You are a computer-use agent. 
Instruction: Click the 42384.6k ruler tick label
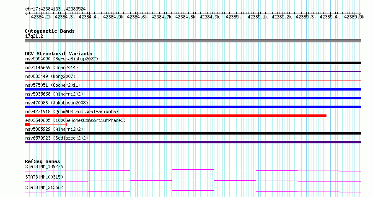(137, 17)
